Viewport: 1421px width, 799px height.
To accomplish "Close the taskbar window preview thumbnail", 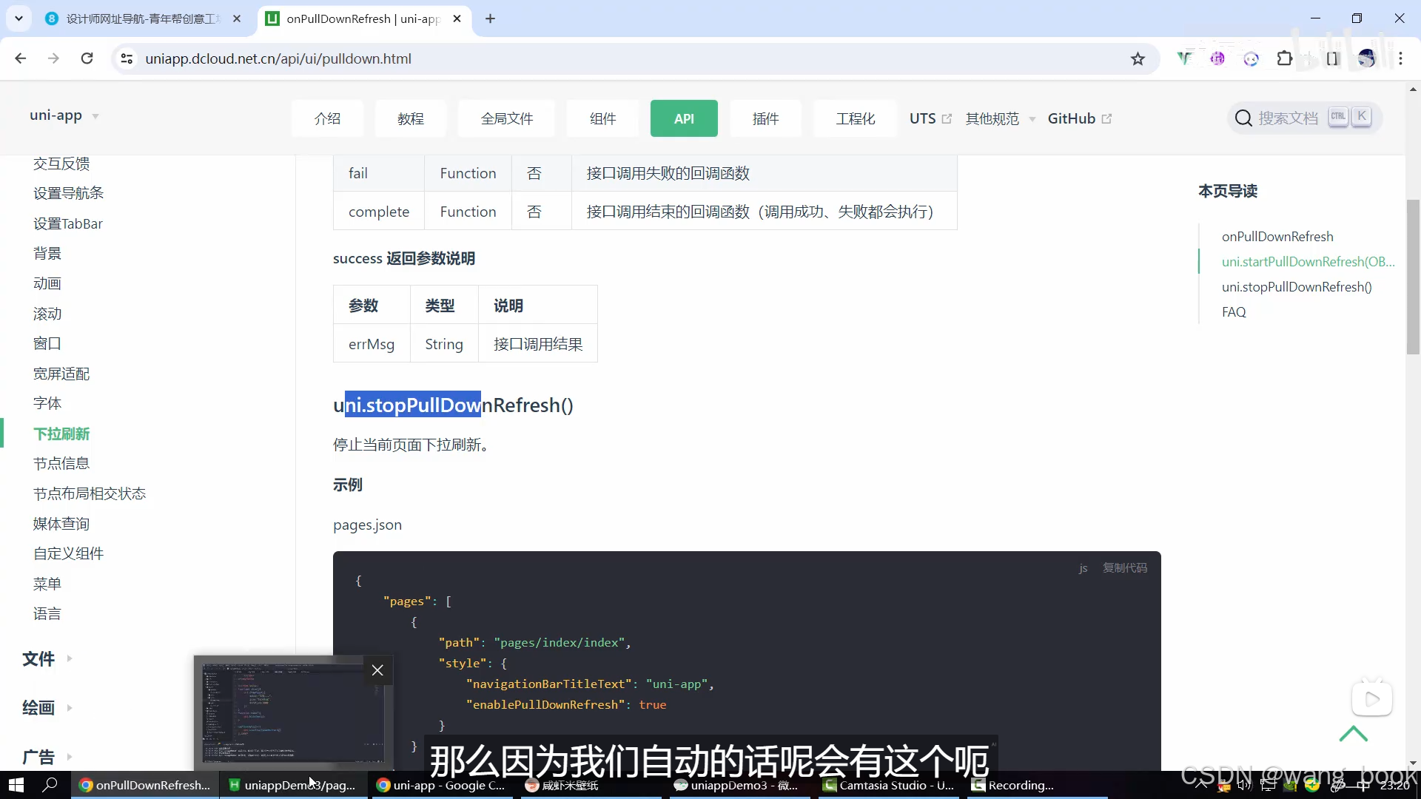I will coord(377,670).
